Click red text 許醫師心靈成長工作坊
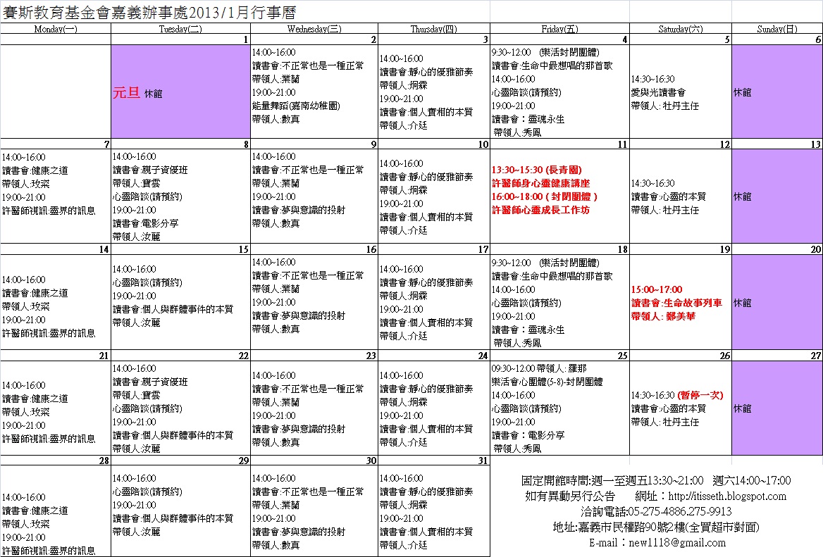823x557 pixels. click(540, 210)
